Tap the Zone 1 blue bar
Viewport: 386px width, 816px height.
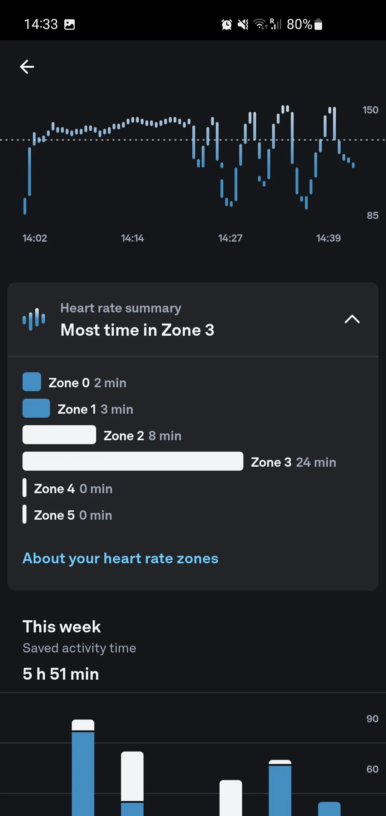tap(36, 408)
